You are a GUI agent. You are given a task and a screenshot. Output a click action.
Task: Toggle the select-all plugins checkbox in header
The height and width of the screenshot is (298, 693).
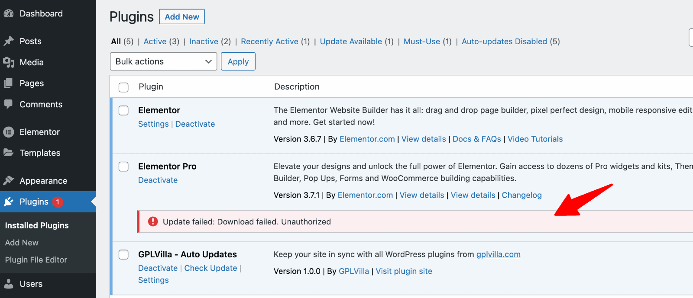[123, 87]
